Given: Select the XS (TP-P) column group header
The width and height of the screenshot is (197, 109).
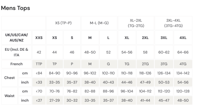Looking at the screenshot, I should coord(63,23).
